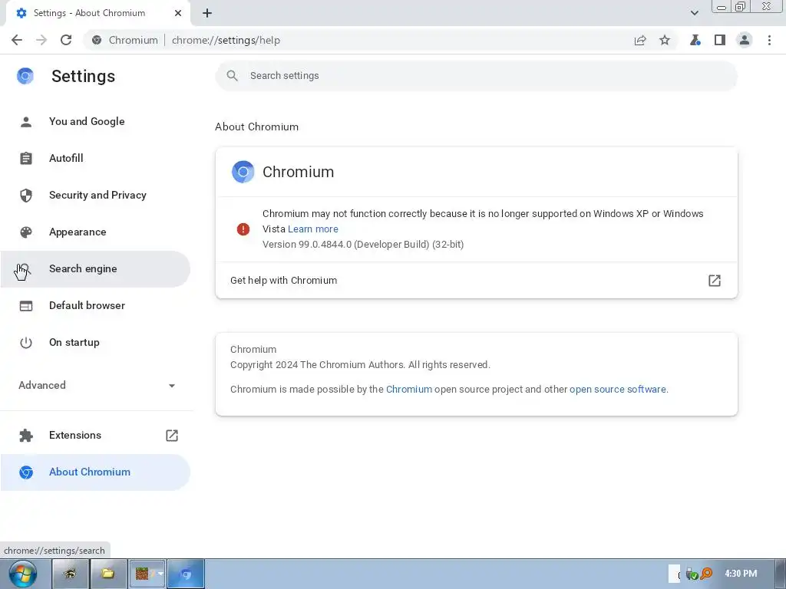This screenshot has height=589, width=786.
Task: Click the Copyright 2024 The Chromium Authors text
Action: click(360, 364)
